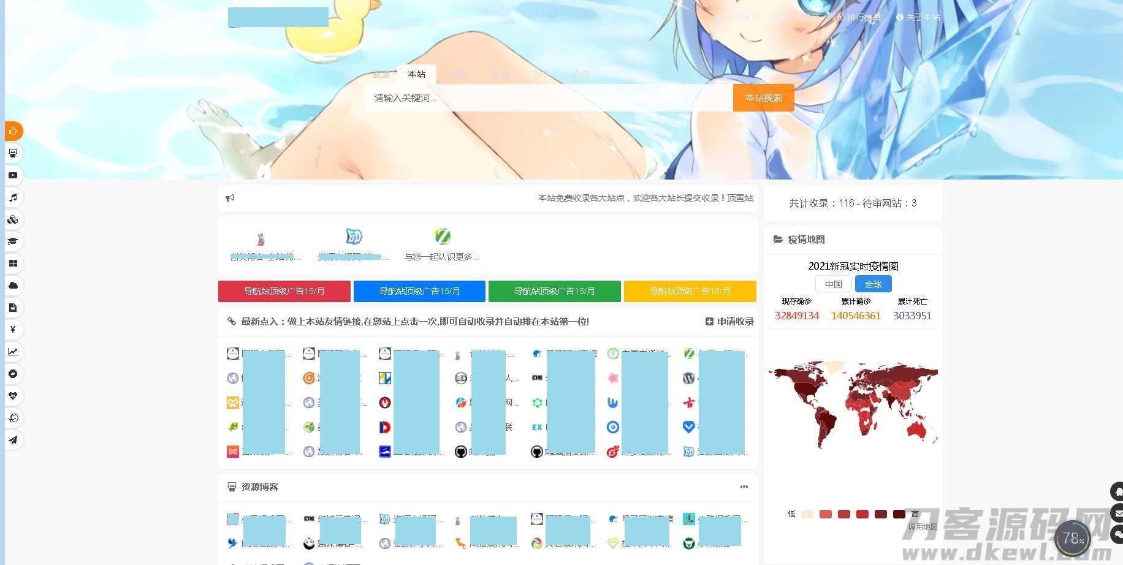Open the video sites category icon

[13, 175]
